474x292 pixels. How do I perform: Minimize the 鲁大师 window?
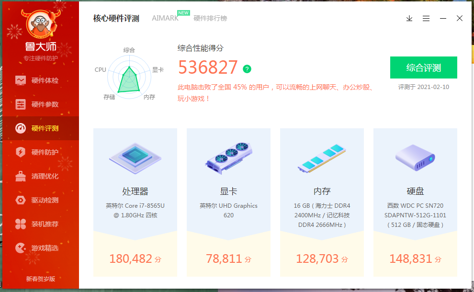point(443,19)
